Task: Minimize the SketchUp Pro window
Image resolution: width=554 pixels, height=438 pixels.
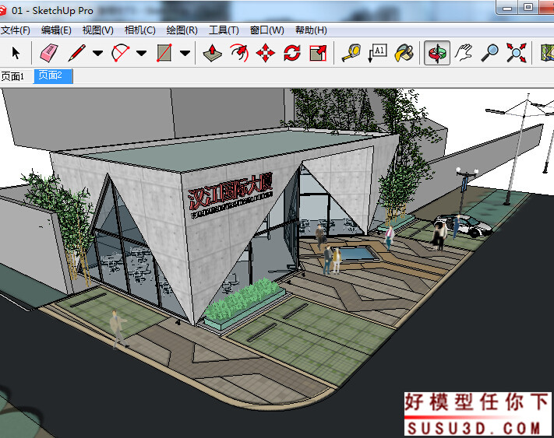Action: [507, 9]
